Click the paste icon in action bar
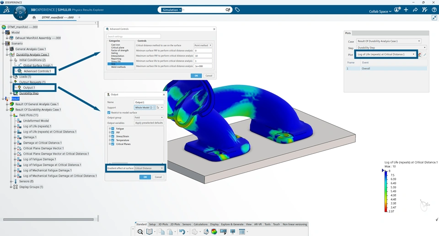The image size is (439, 236). pyautogui.click(x=170, y=231)
